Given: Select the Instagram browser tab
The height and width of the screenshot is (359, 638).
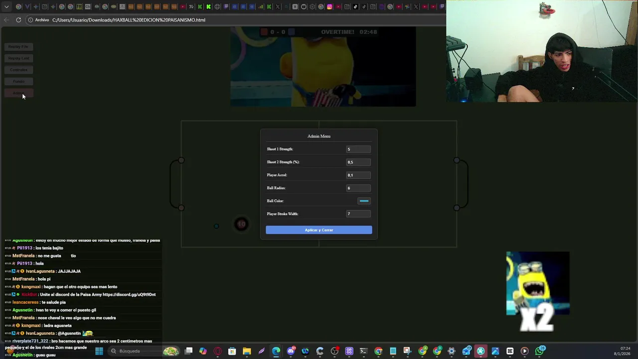Looking at the screenshot, I should tap(329, 6).
